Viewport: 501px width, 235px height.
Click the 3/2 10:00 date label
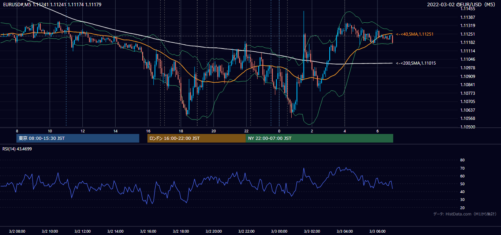tap(50, 231)
